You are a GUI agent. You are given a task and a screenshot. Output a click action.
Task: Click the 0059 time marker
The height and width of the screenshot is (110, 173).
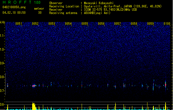click(x=150, y=24)
